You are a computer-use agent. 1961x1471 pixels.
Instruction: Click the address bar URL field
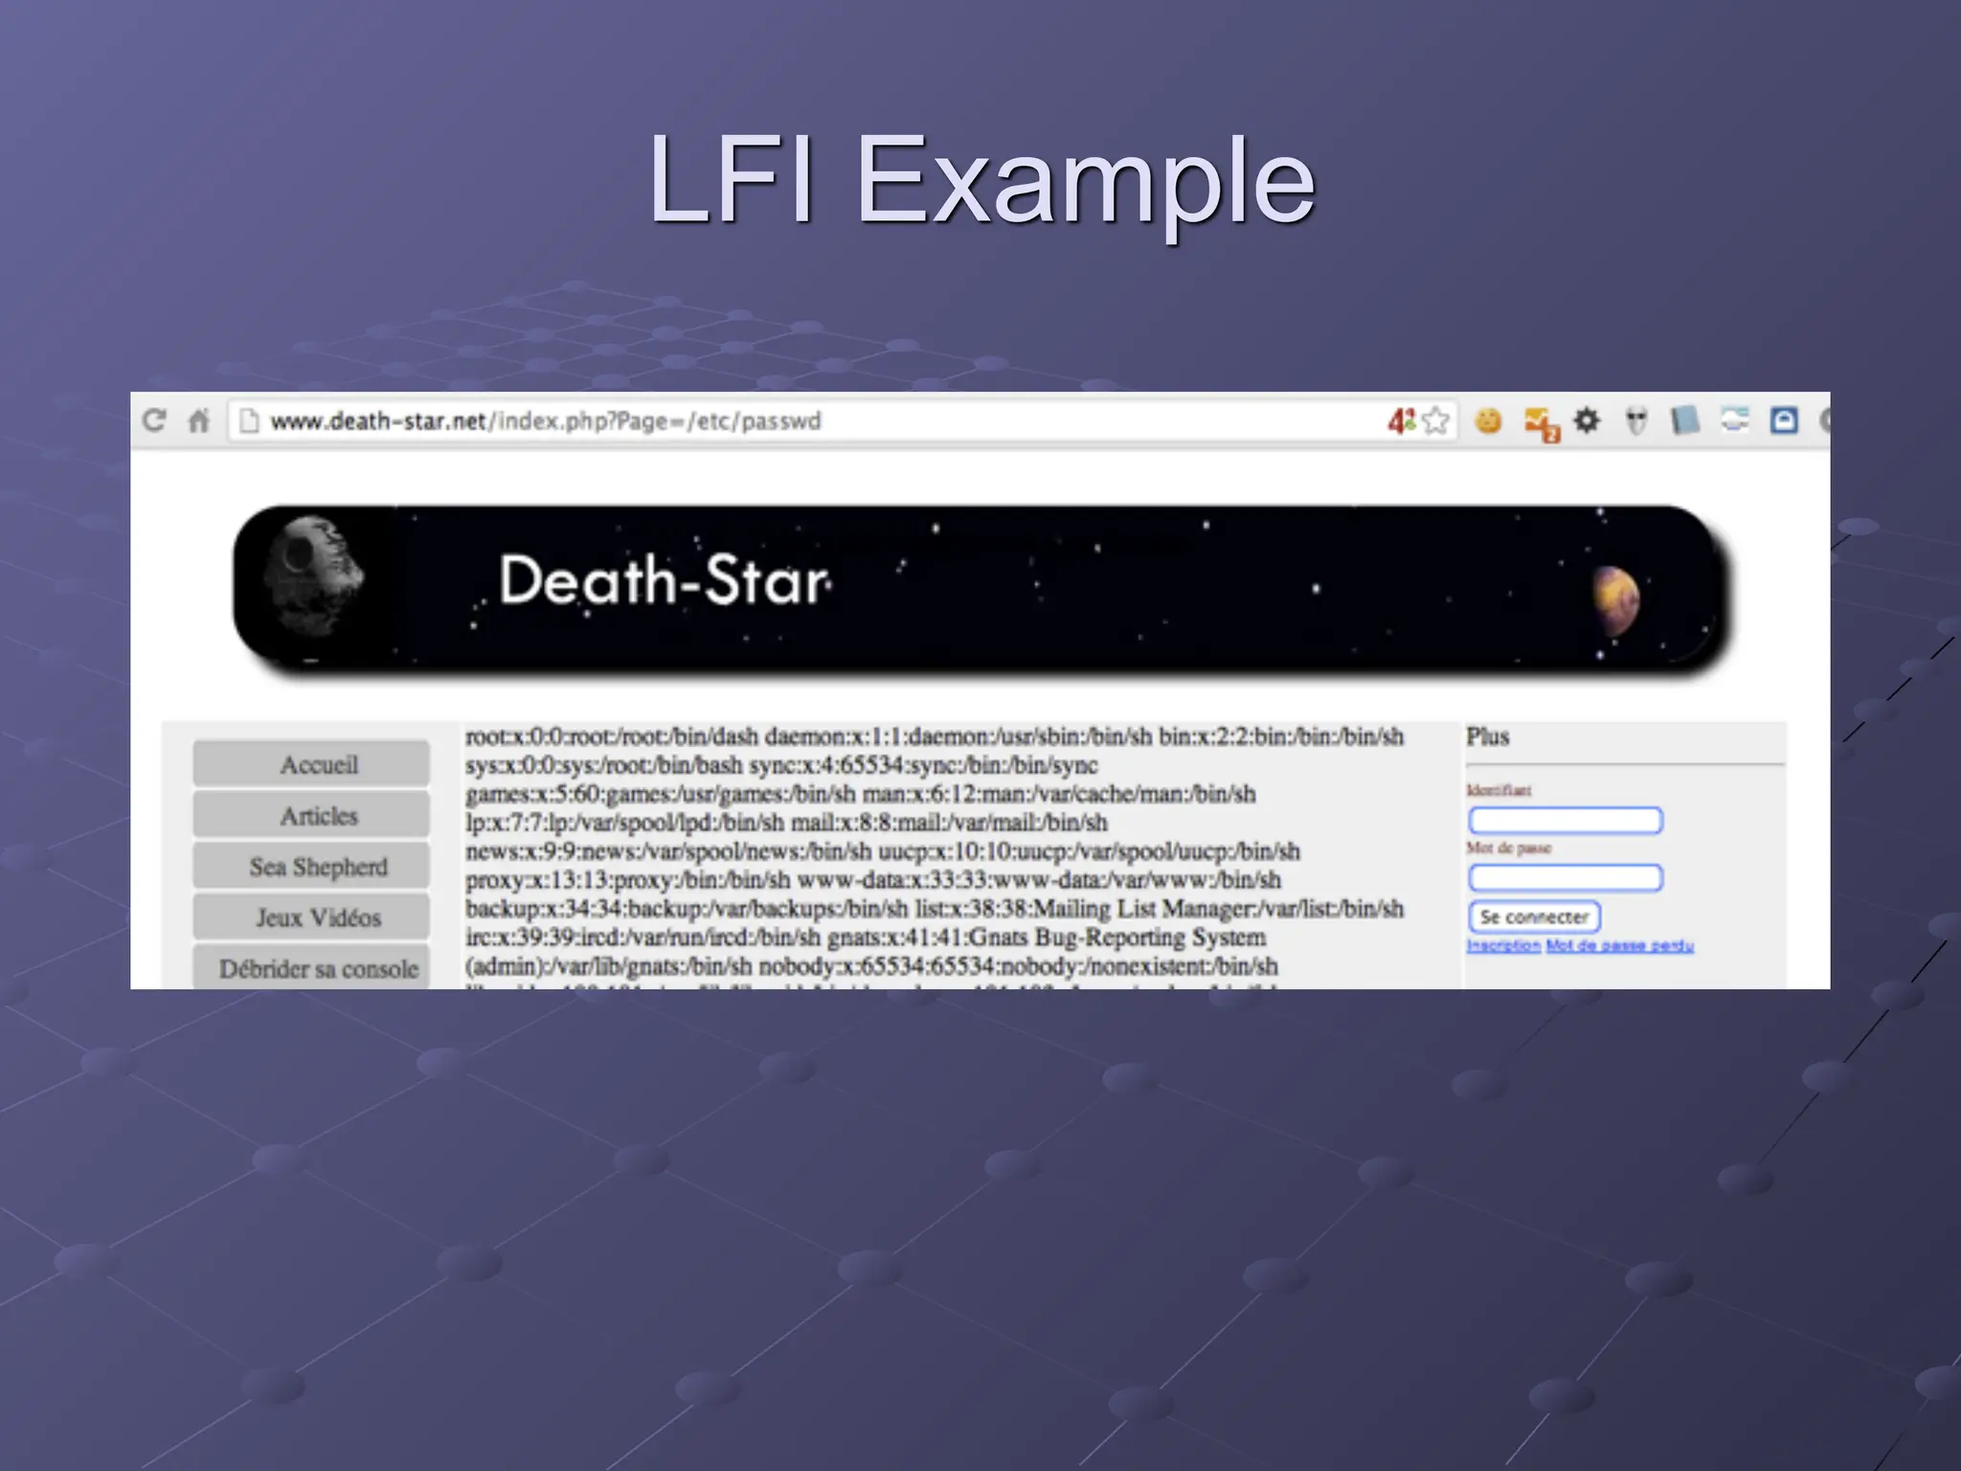point(843,421)
